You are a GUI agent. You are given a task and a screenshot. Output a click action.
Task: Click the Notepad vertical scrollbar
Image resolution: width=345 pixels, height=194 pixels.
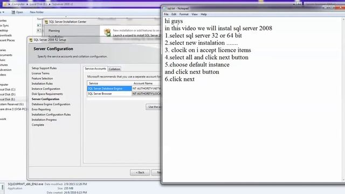[x=343, y=99]
